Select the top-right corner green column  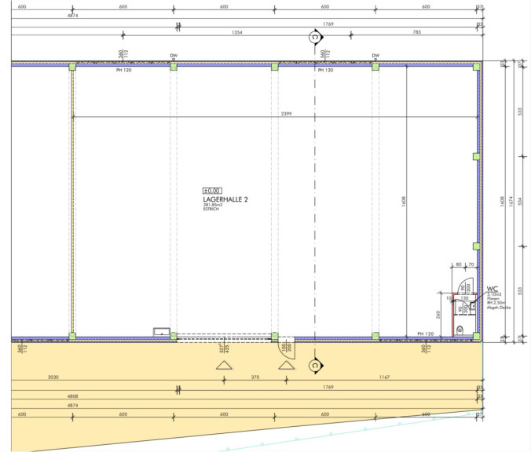[476, 67]
